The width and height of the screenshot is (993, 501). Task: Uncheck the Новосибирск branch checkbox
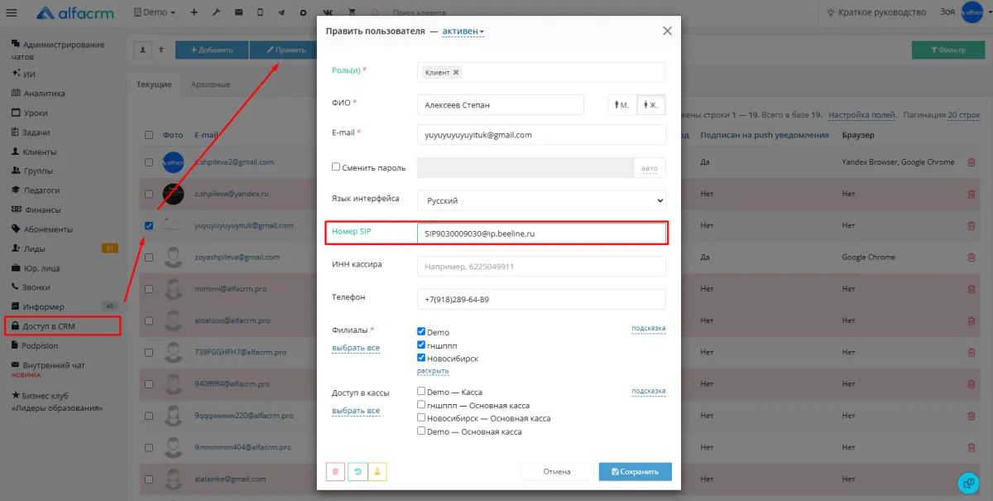421,358
